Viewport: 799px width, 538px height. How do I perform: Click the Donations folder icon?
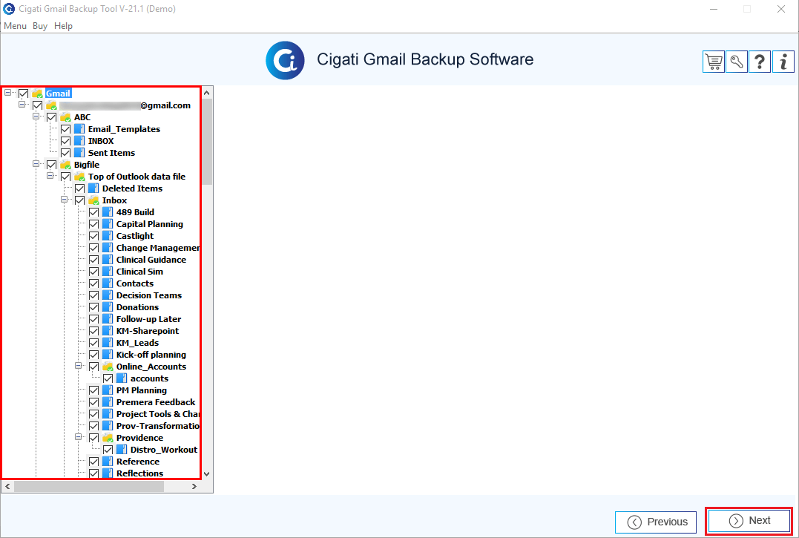click(108, 307)
